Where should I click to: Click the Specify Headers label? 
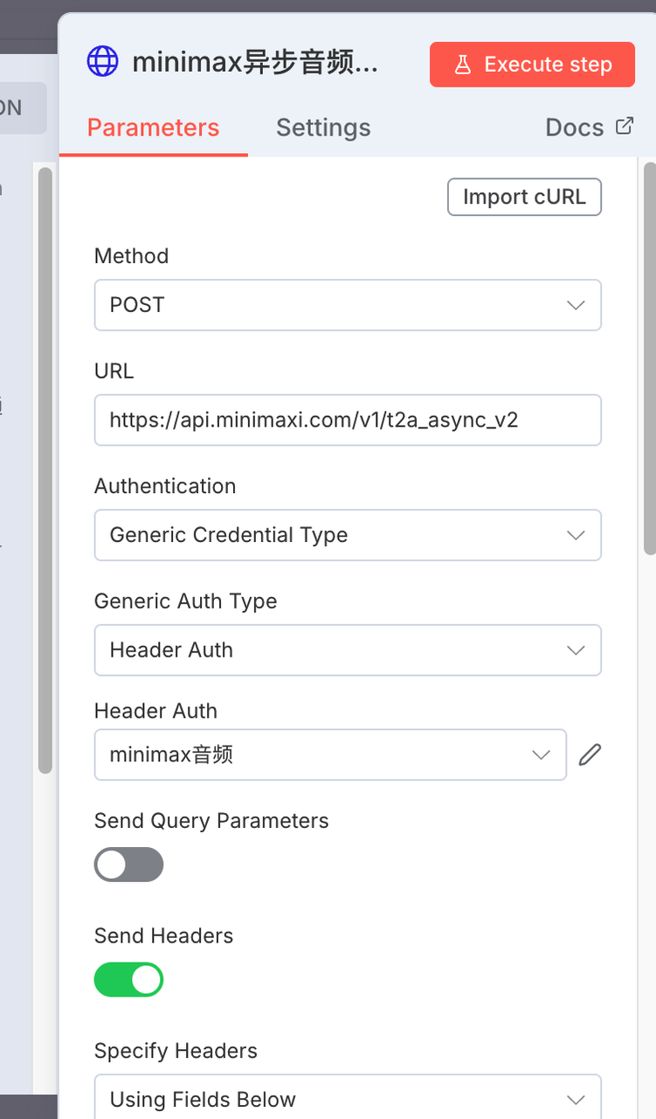coord(176,1051)
